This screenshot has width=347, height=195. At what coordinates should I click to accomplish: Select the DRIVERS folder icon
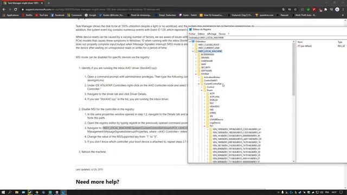[199, 58]
